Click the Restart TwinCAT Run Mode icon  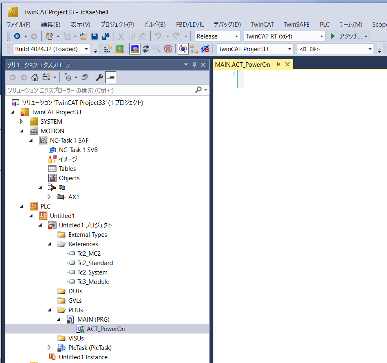[120, 49]
